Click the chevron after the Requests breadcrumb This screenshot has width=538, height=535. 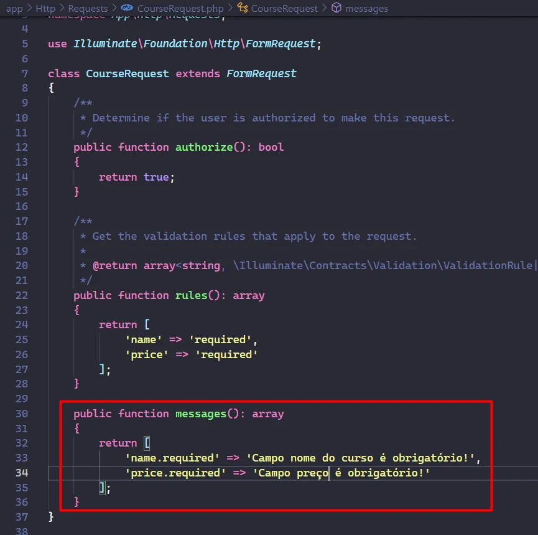[113, 9]
